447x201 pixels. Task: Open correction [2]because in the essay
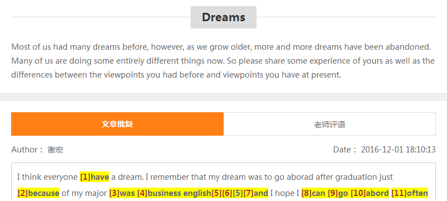click(x=38, y=193)
